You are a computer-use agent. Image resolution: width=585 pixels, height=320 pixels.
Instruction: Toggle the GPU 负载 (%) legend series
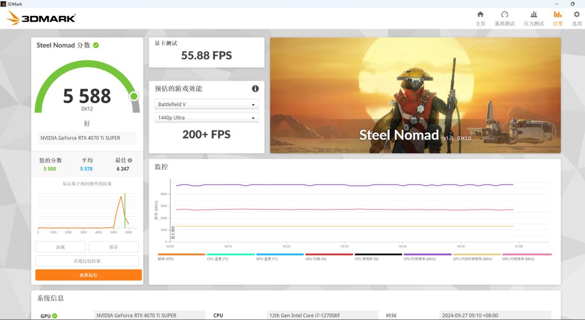coord(329,257)
